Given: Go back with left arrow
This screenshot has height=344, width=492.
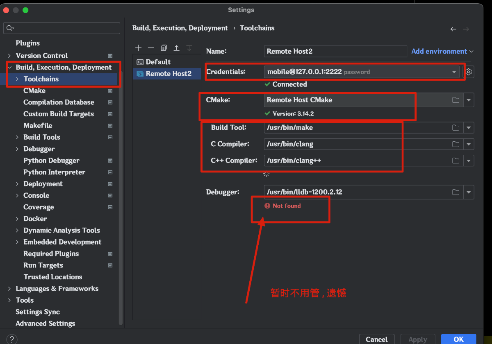Looking at the screenshot, I should tap(453, 29).
